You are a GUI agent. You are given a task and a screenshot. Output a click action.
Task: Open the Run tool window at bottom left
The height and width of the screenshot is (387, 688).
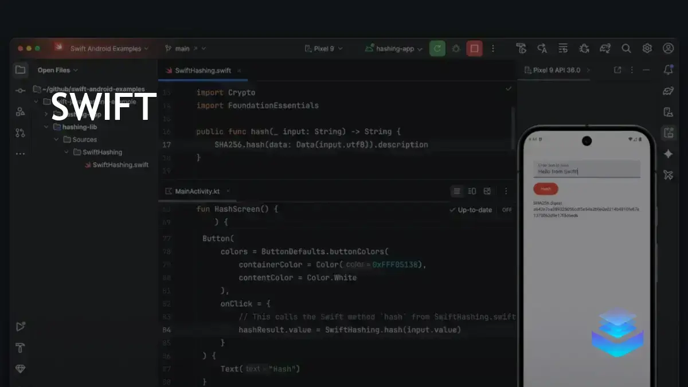tap(20, 327)
